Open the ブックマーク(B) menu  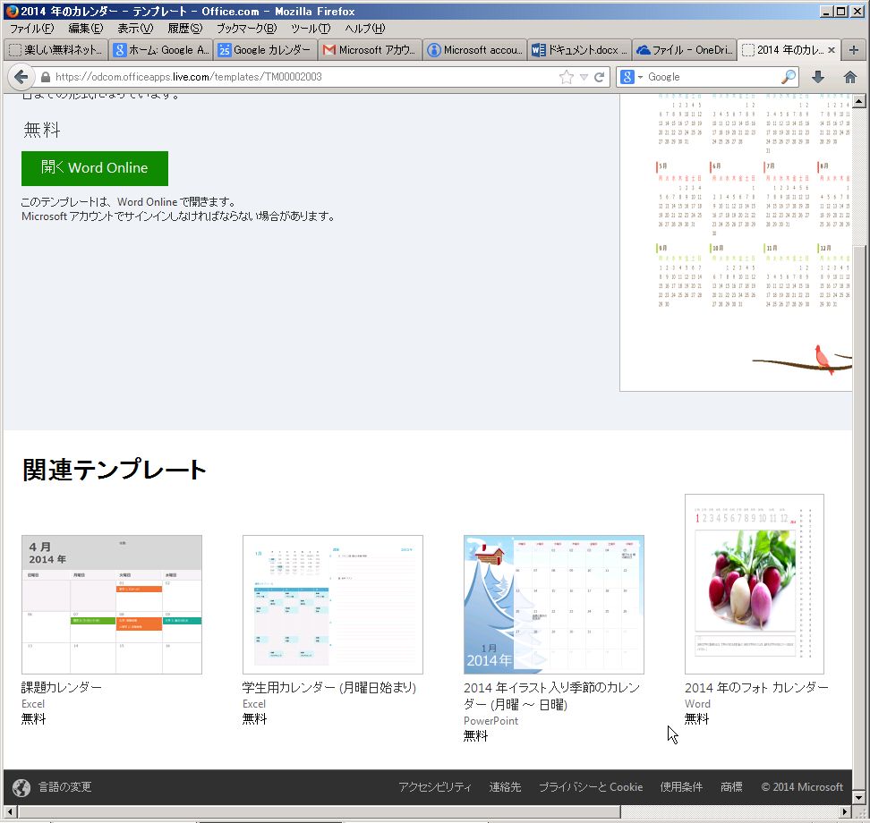pyautogui.click(x=246, y=29)
